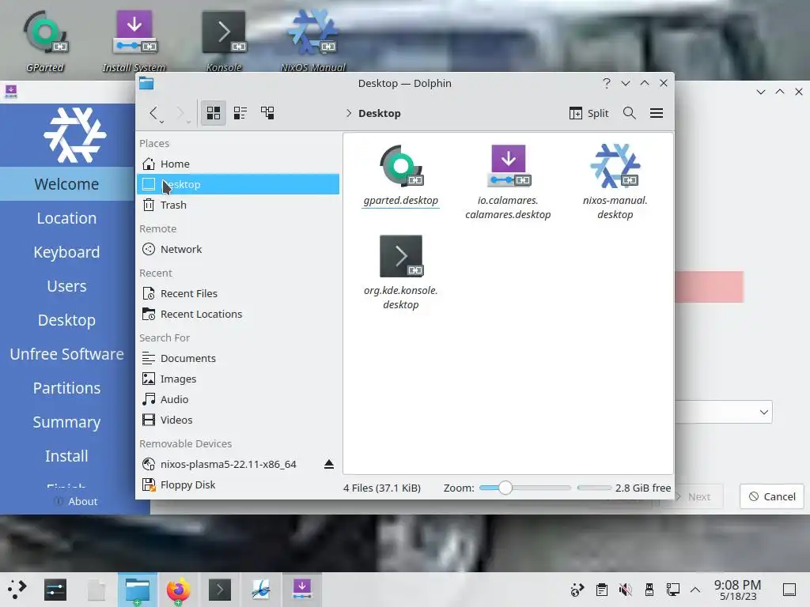The height and width of the screenshot is (607, 810).
Task: Open Dolphin hamburger menu
Action: [x=657, y=113]
